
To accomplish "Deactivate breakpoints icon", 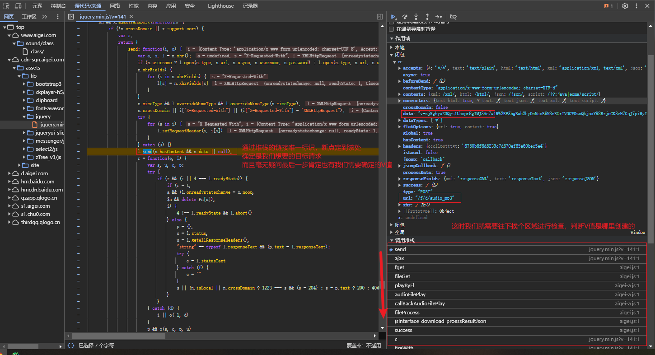I will click(454, 17).
